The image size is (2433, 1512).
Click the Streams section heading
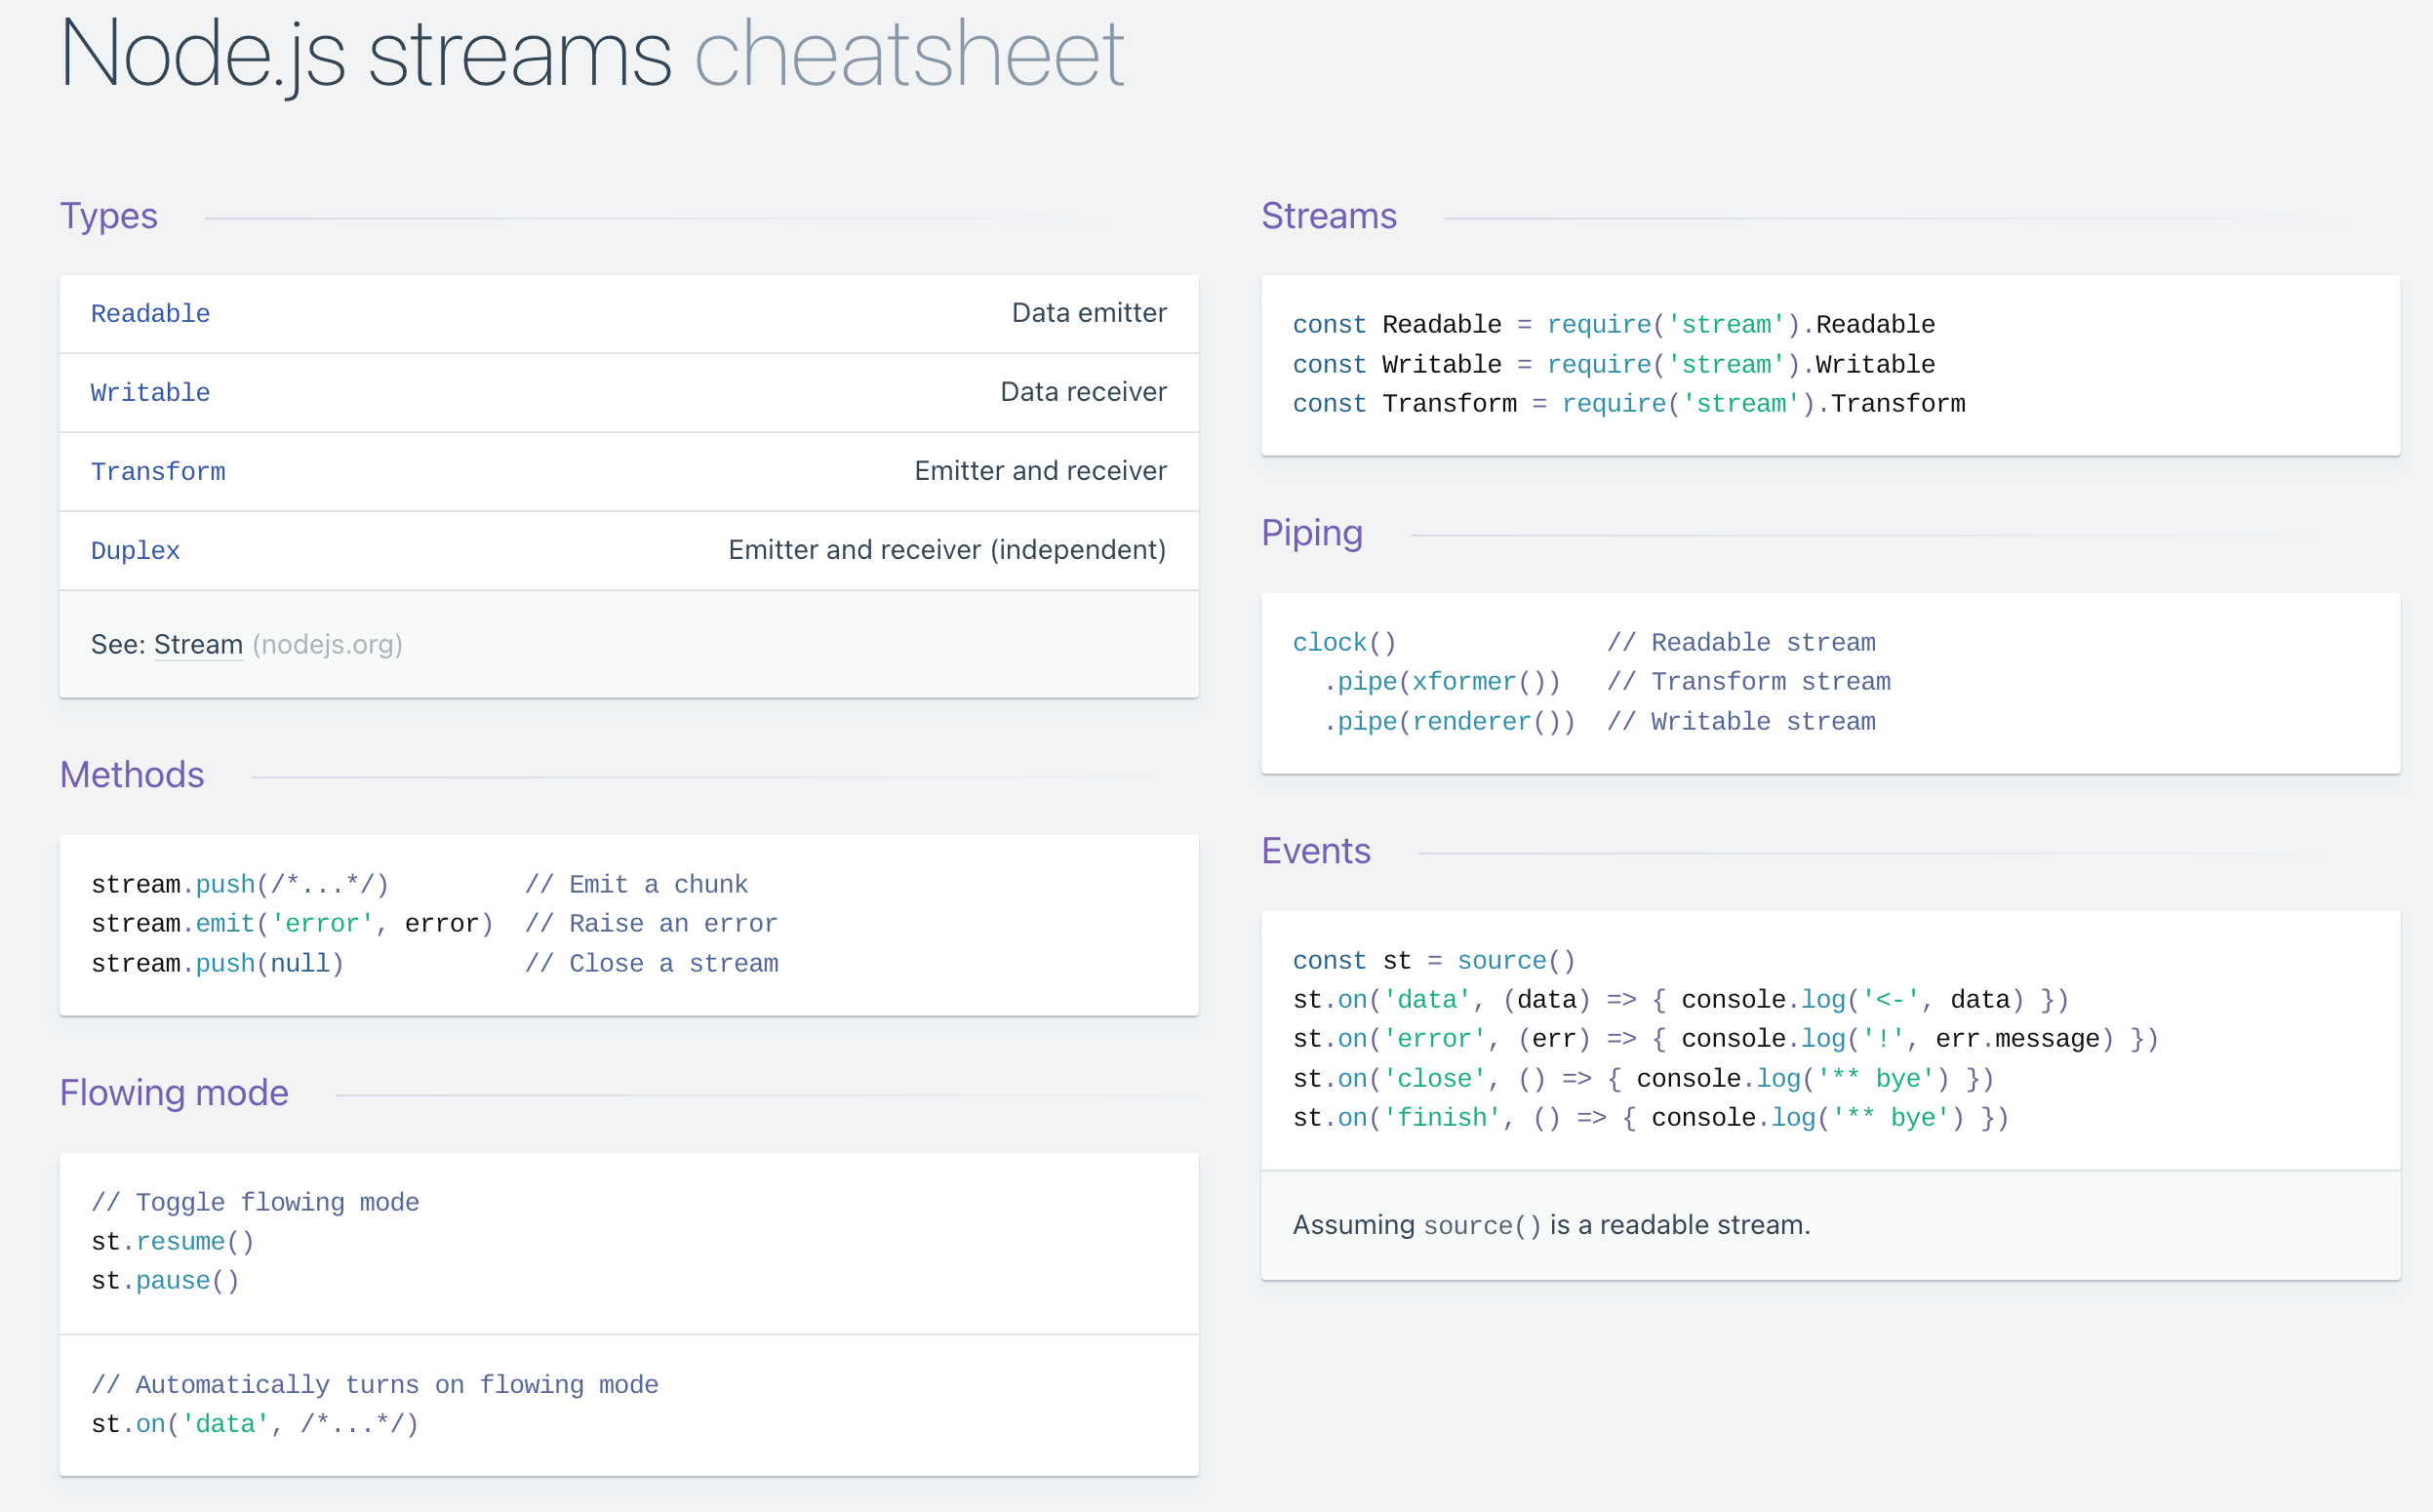[x=1328, y=216]
